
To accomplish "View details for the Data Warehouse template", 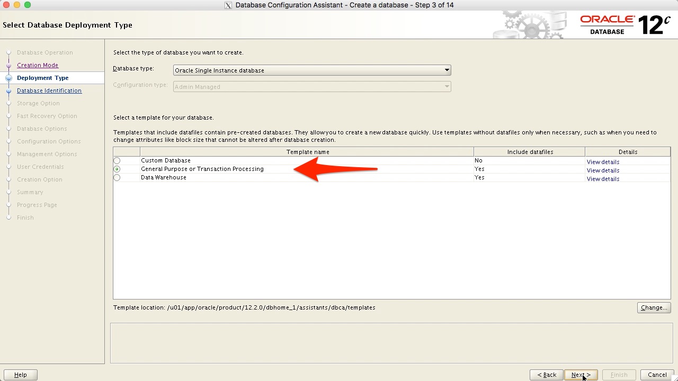I will [x=603, y=179].
